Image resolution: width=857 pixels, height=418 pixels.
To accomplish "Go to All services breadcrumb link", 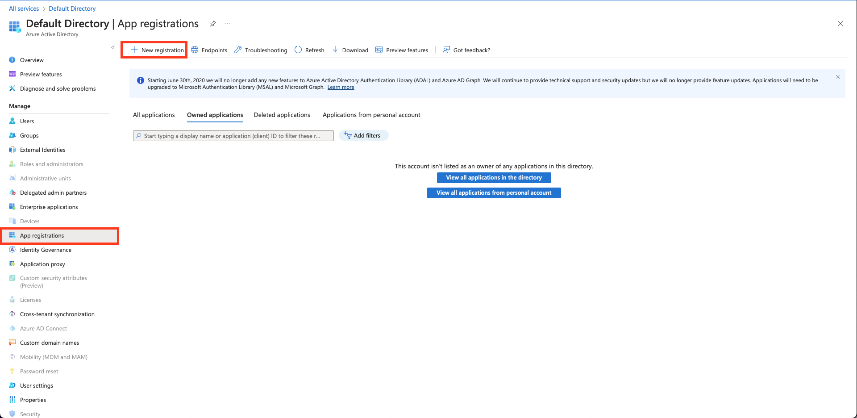I will click(24, 8).
